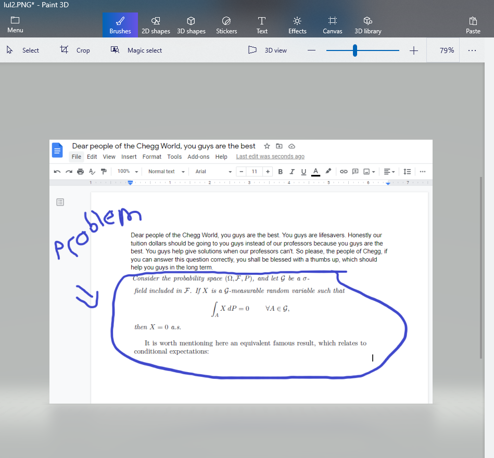Activate Magic select
Image resolution: width=494 pixels, height=458 pixels.
coord(136,50)
